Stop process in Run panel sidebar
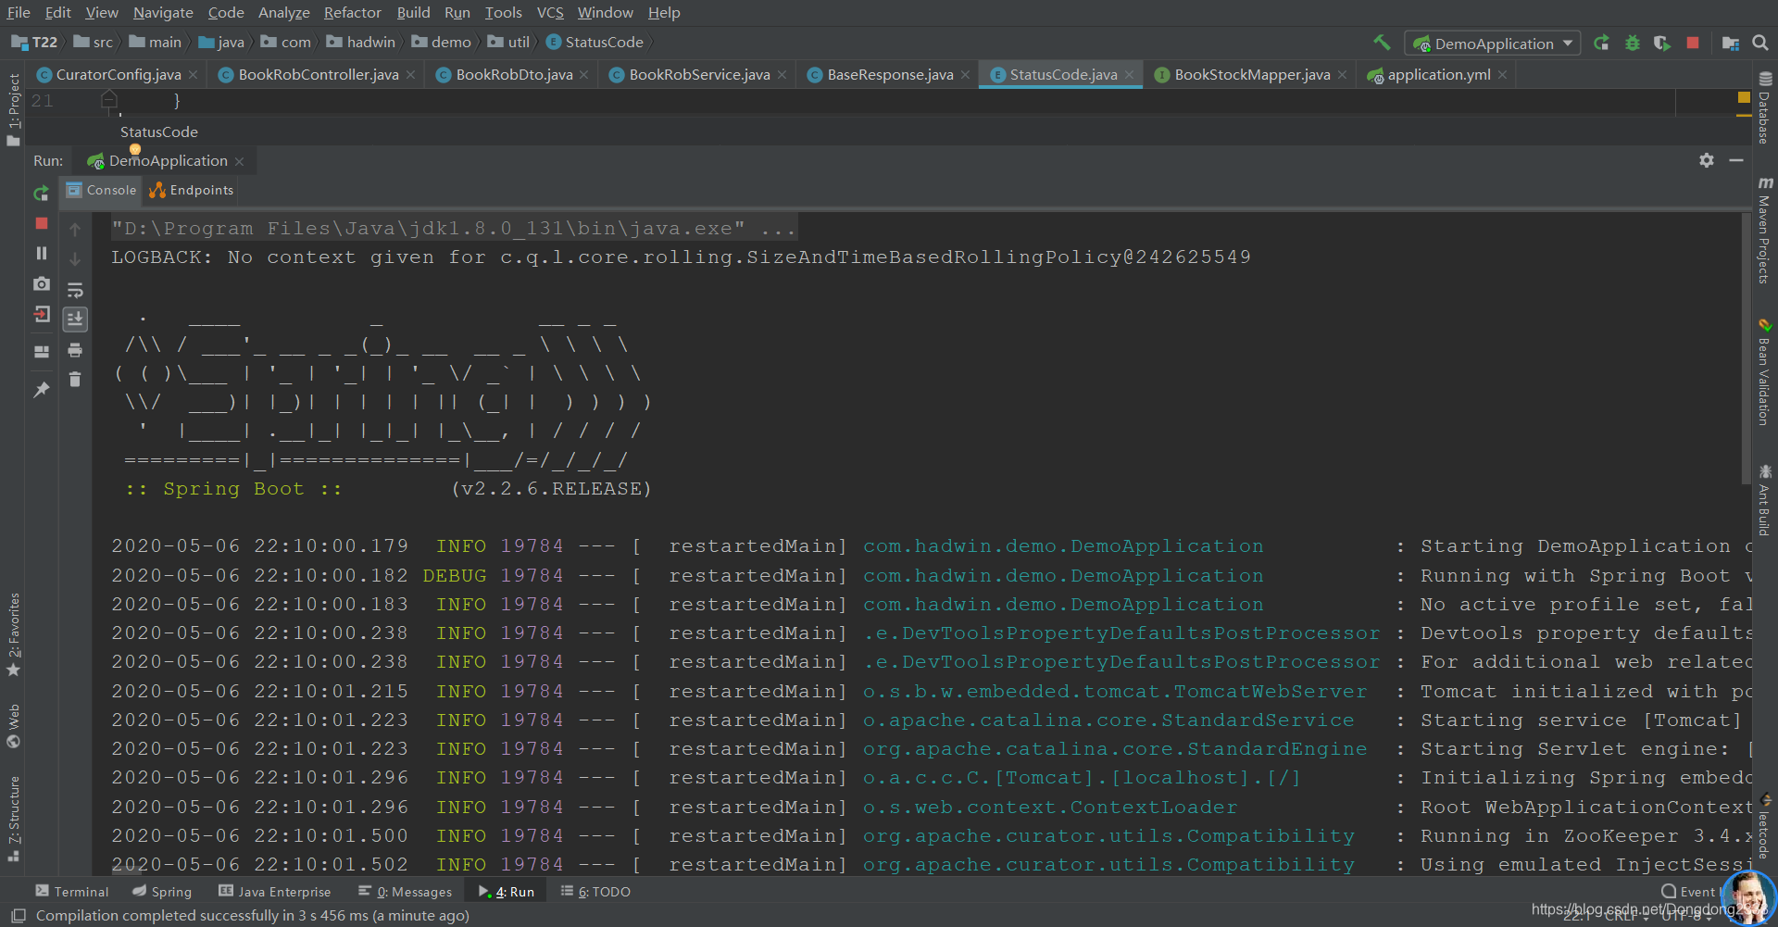The width and height of the screenshot is (1778, 927). point(41,223)
